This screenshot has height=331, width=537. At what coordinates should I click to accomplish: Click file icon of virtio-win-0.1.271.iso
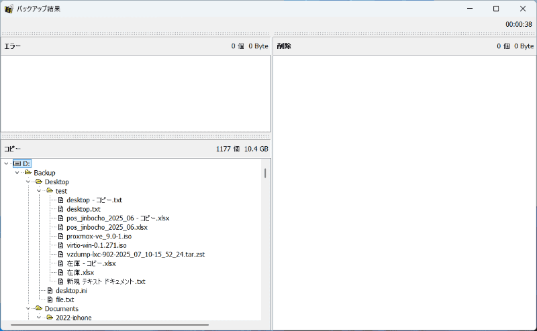click(x=61, y=245)
